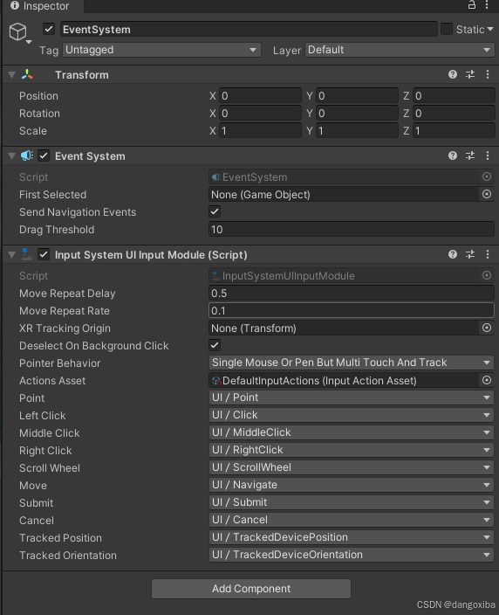Click the GameObject cube icon picker

click(19, 32)
